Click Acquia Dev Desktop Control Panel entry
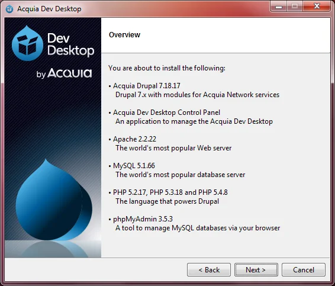Screen dimensions: 335x286 coord(166,113)
